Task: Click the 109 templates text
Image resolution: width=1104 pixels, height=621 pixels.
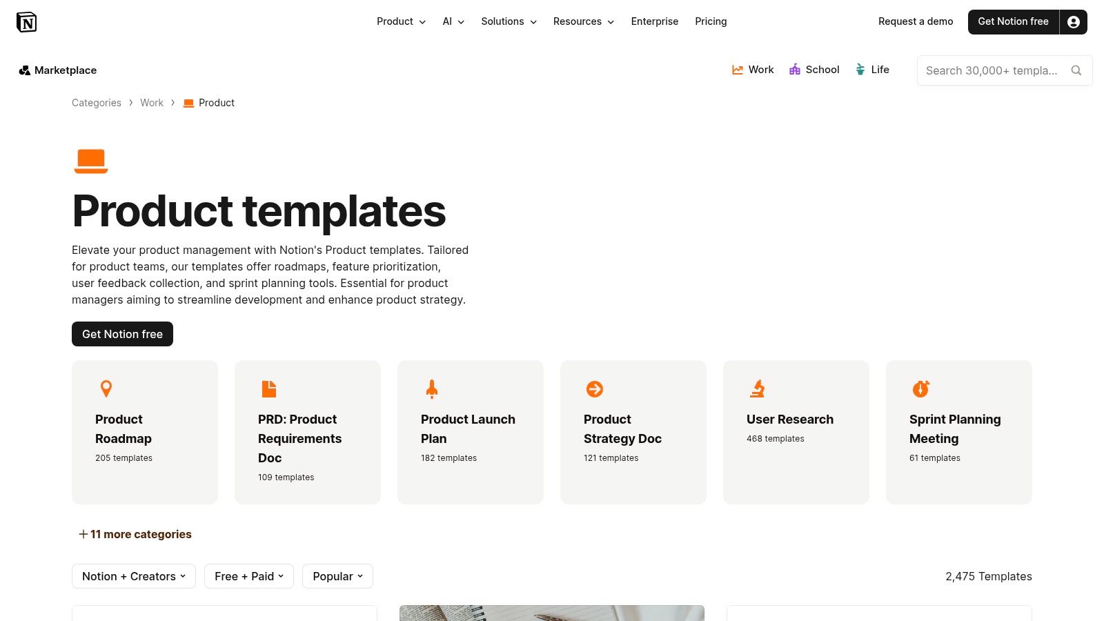Action: tap(286, 477)
